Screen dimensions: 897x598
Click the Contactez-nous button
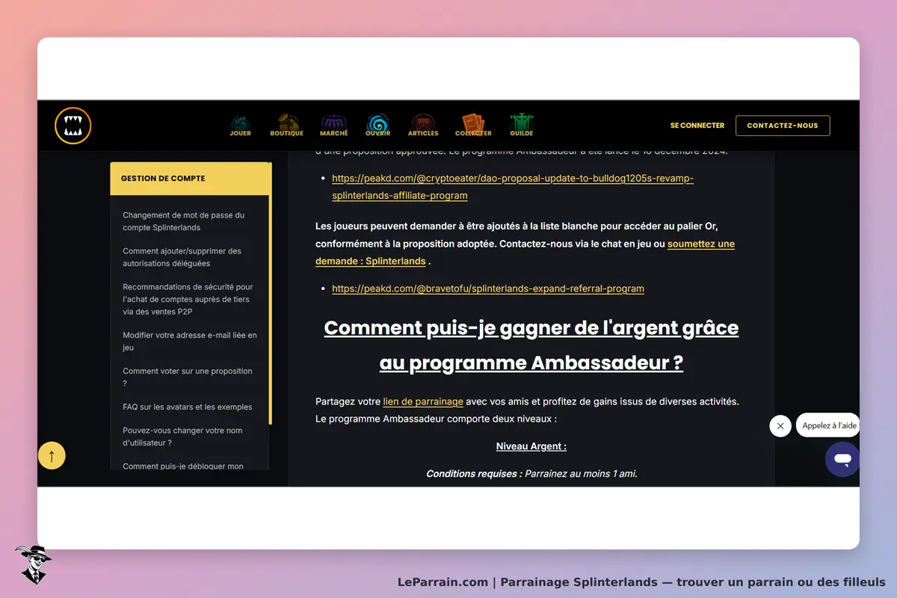(x=783, y=126)
